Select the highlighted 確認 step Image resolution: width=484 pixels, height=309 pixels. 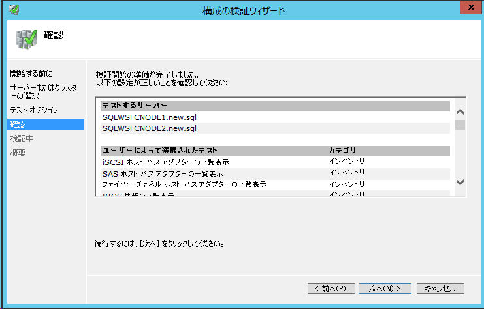18,125
